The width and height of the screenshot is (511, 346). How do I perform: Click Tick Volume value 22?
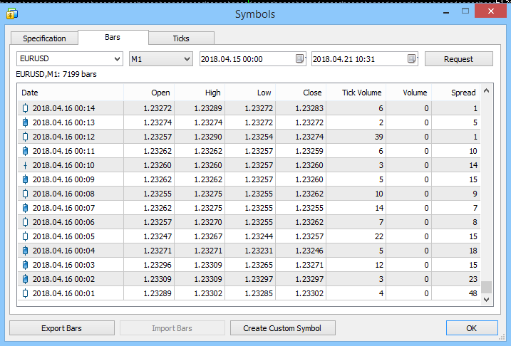click(378, 236)
